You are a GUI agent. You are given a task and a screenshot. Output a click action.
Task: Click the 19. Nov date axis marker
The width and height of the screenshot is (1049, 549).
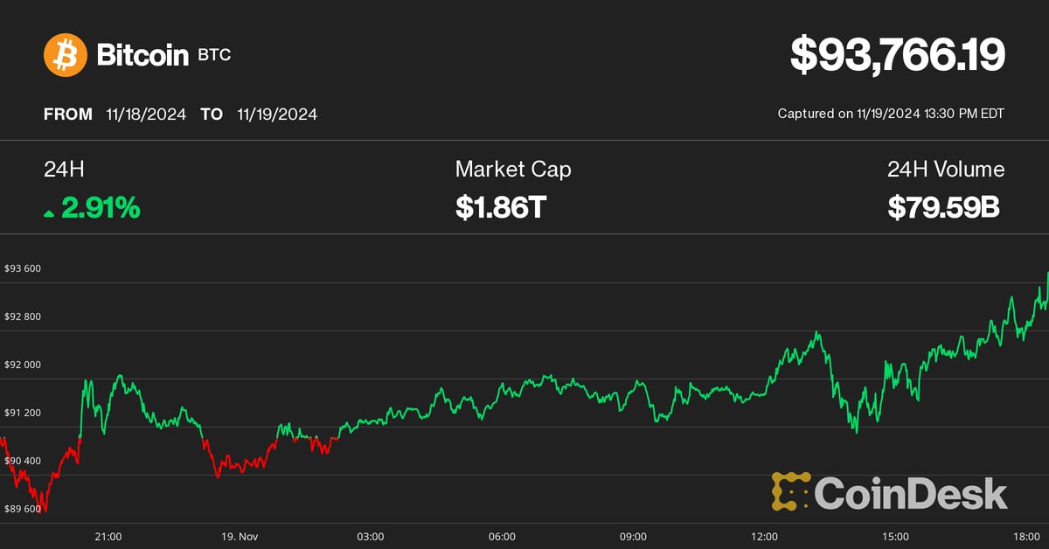click(x=239, y=536)
